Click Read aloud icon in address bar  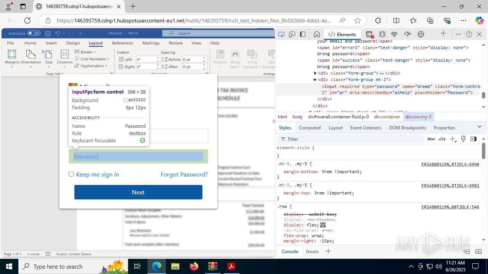(x=342, y=21)
